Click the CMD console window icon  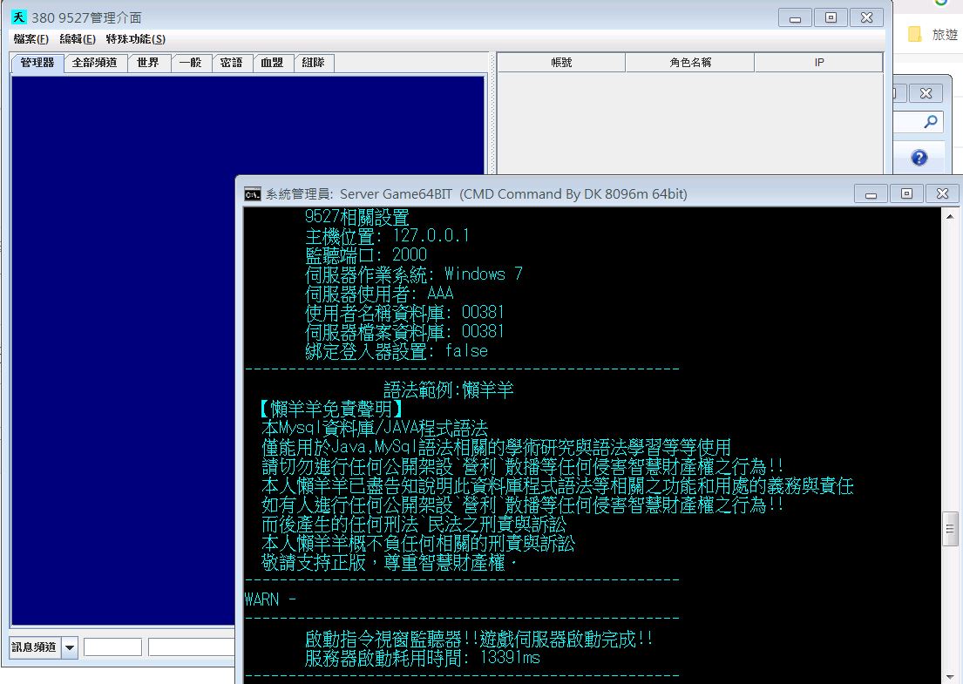coord(252,194)
